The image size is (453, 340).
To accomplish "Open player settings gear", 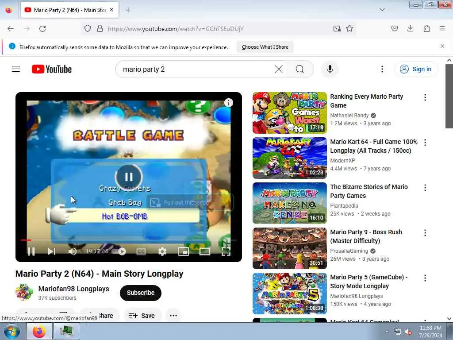I will click(x=162, y=251).
